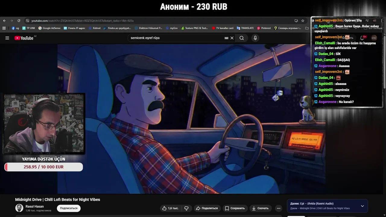
Task: Click the Midnight Drive video player
Action: (x=191, y=119)
